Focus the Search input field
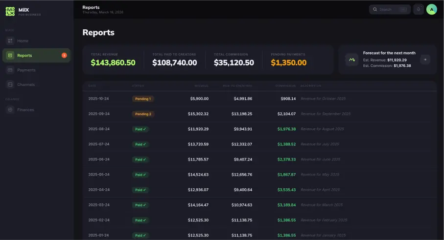The height and width of the screenshot is (240, 444). [389, 9]
